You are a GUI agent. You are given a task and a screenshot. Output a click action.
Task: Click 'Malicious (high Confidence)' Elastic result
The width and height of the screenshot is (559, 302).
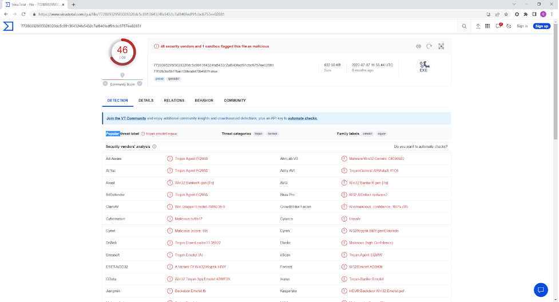pos(371,243)
